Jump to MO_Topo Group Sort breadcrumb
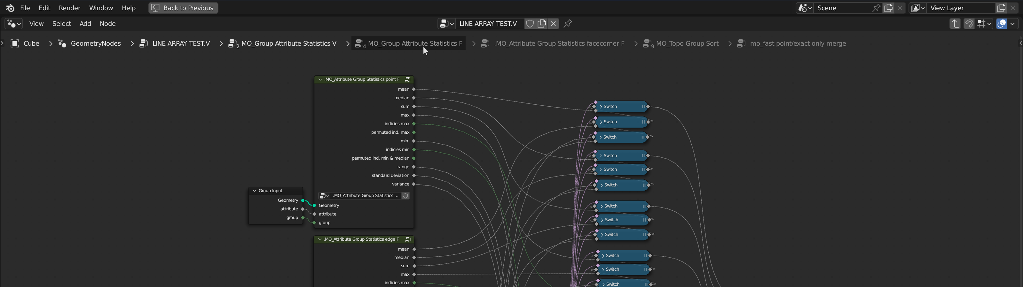Image resolution: width=1023 pixels, height=287 pixels. coord(681,44)
